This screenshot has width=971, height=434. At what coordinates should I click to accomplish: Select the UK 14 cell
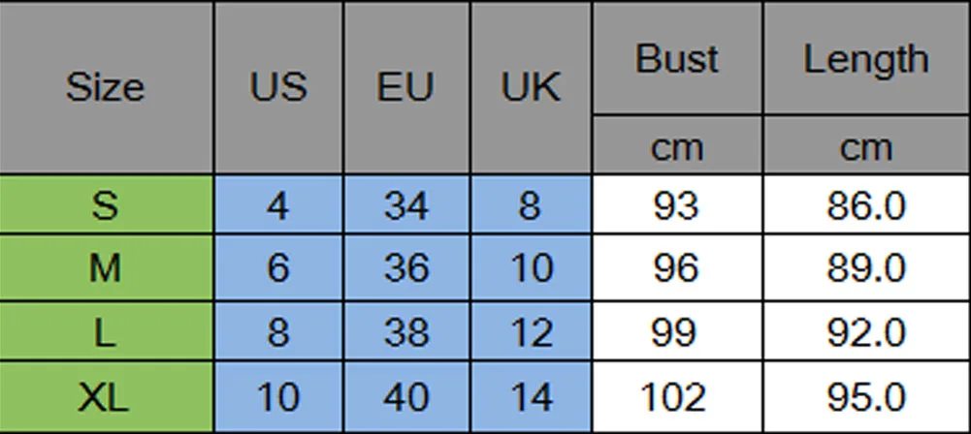point(531,397)
